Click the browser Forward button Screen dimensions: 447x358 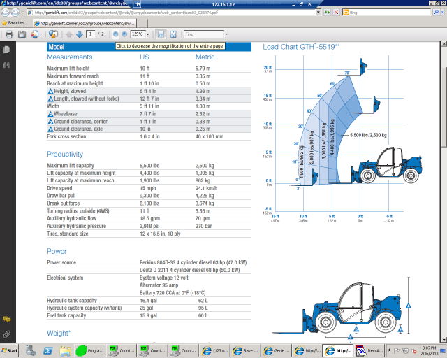15,13
